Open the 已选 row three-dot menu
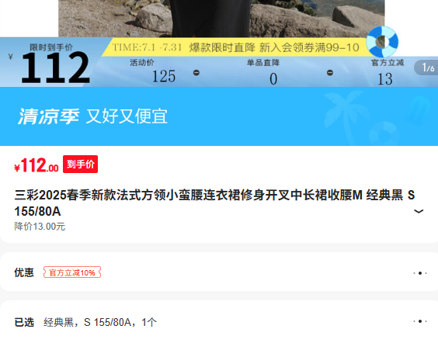 click(x=420, y=321)
